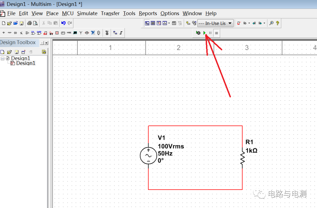This screenshot has width=317, height=208.
Task: Click open file icon in Design Toolbox
Action: coord(9,52)
